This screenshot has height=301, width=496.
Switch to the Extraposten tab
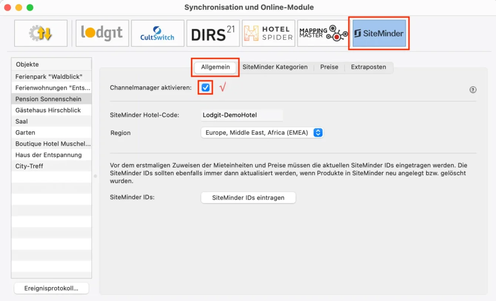tap(368, 67)
